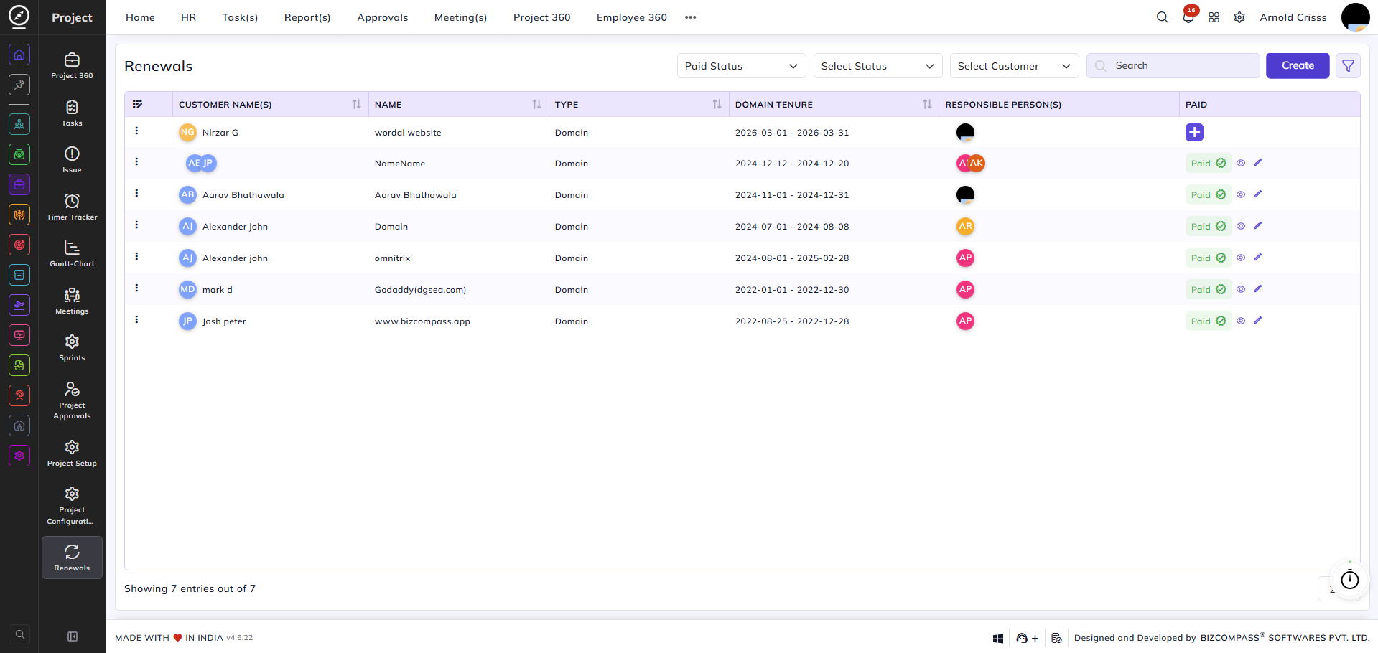
Task: Click the Arnold Criss avatar picture
Action: tap(1355, 17)
